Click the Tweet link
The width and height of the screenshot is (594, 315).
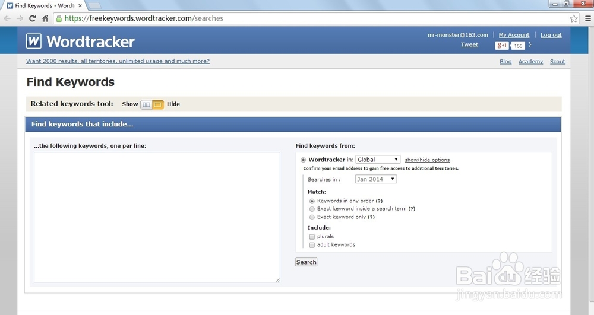tap(469, 44)
